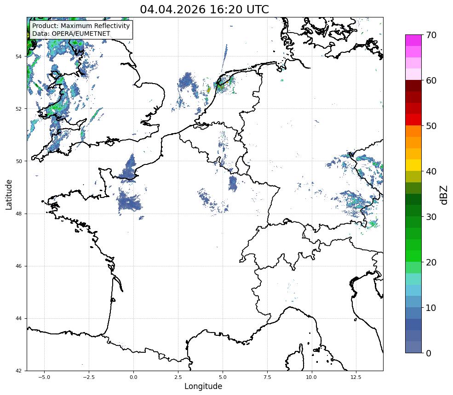Click the colorbar tick label 0
The width and height of the screenshot is (453, 395).
[x=429, y=353]
